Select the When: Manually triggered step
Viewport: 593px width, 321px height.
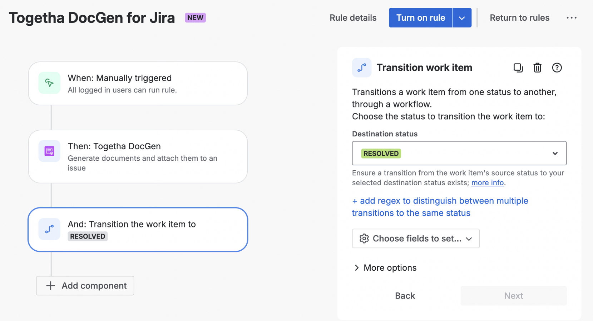point(138,84)
